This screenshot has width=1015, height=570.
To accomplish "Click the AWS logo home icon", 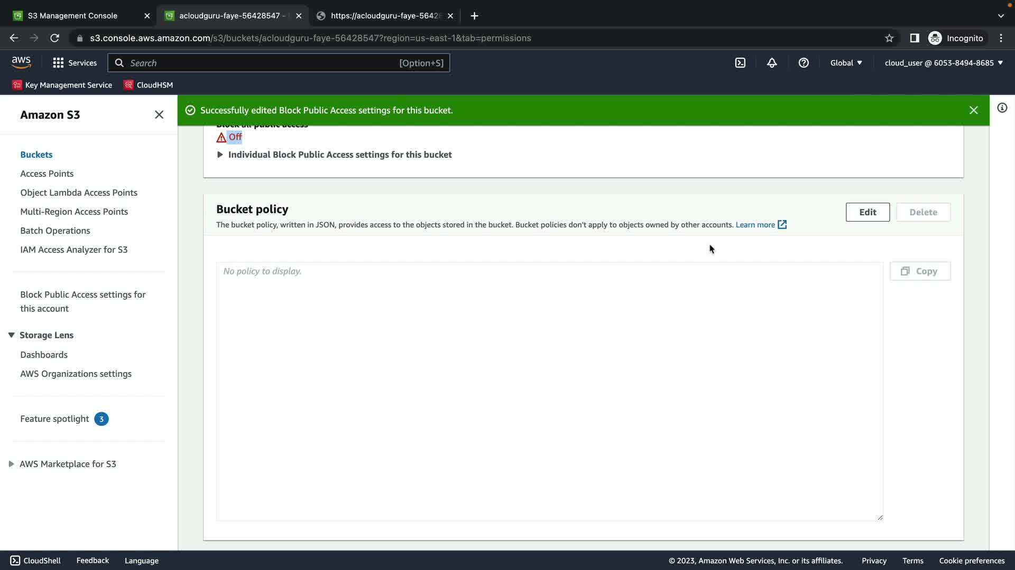I will point(21,62).
